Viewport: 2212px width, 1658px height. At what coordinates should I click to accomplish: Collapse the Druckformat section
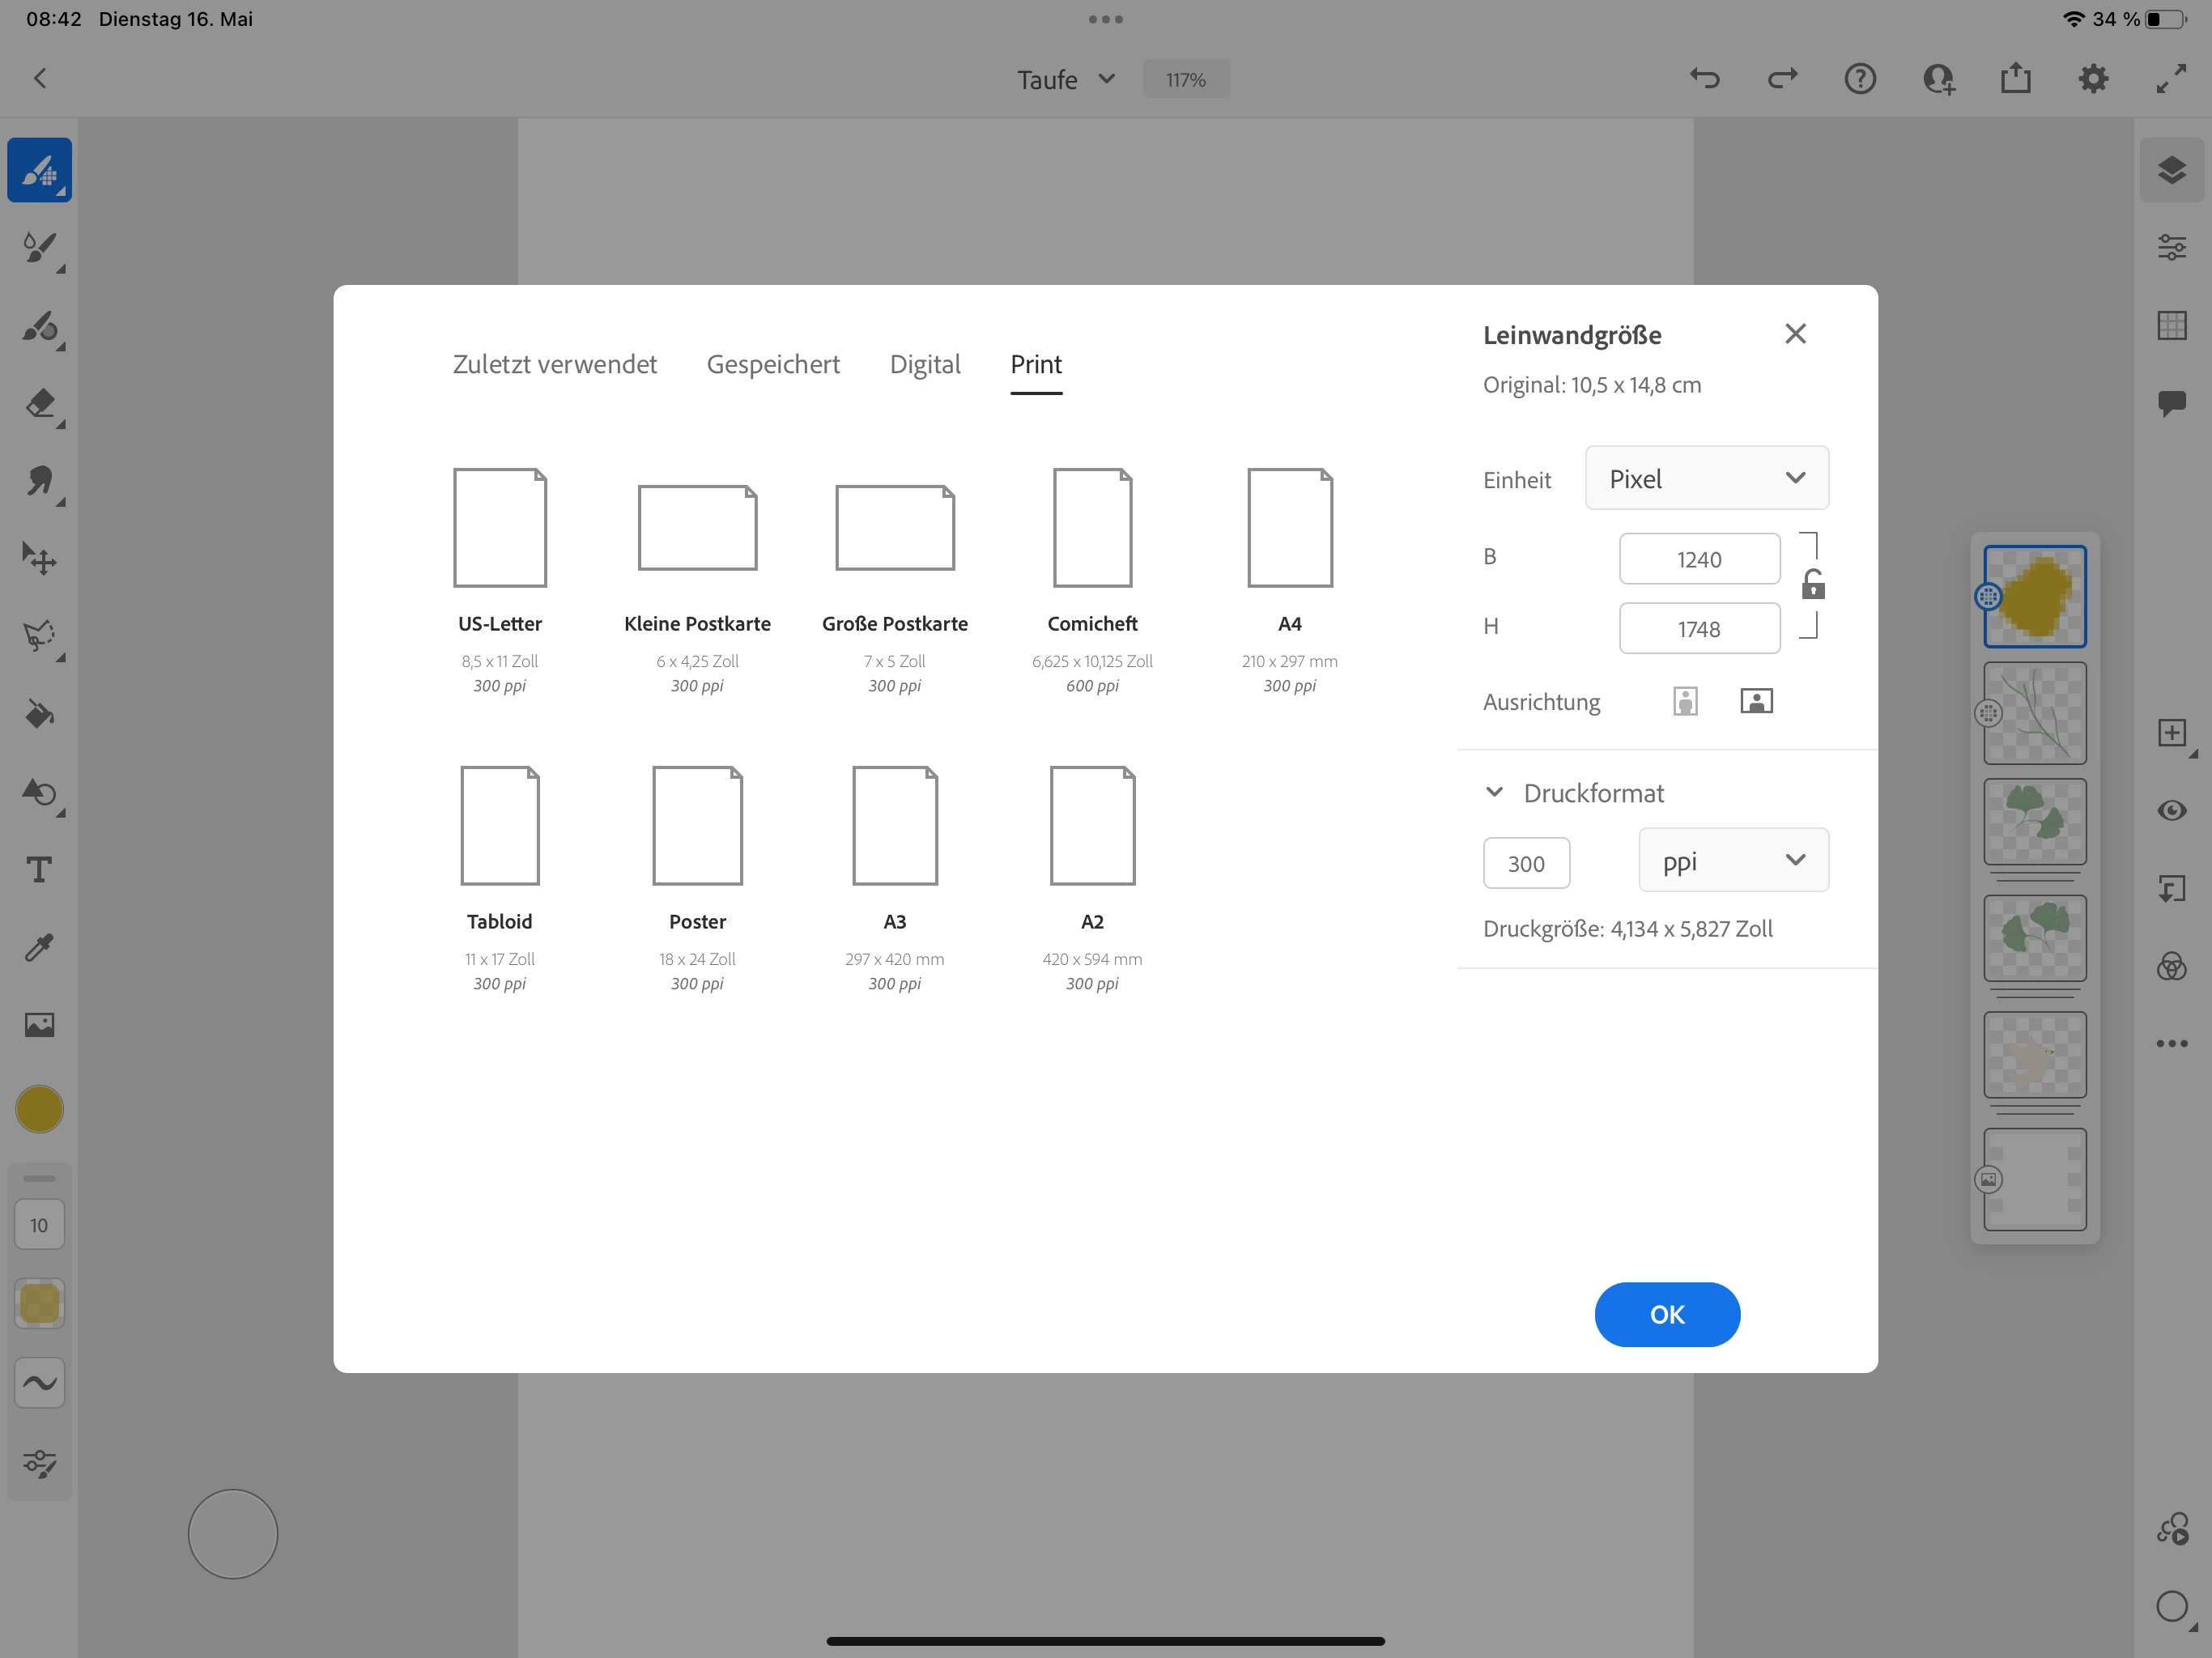tap(1494, 793)
